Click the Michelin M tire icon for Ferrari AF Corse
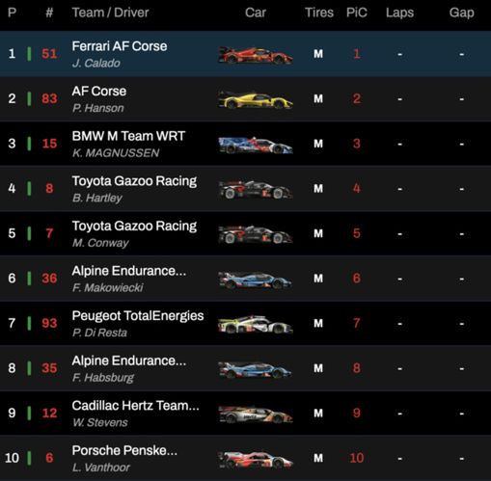491x481 pixels. point(318,54)
